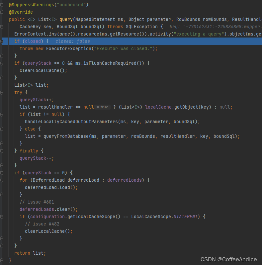Click the "unchecked" annotation string
Viewport: 262px width, 265px height.
tap(71, 5)
